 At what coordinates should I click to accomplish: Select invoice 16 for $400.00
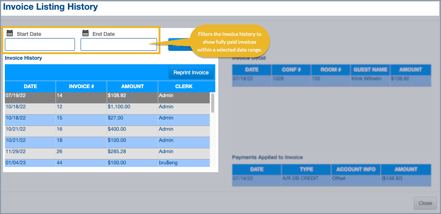click(107, 131)
